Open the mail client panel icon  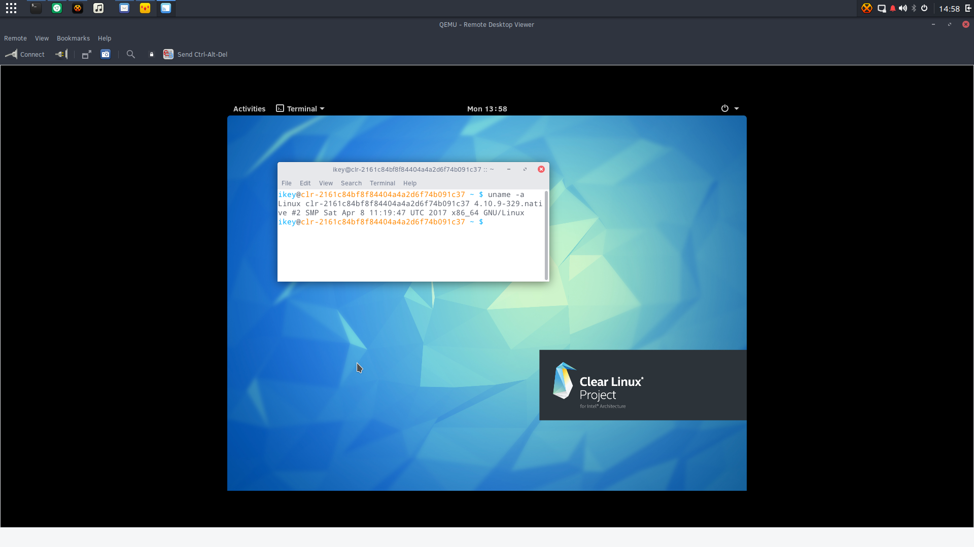124,8
